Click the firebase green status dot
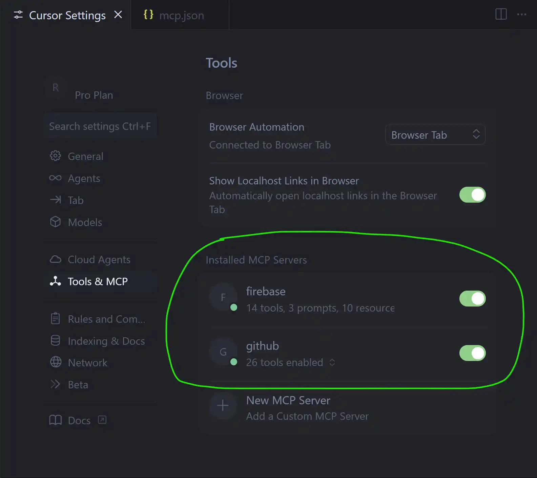Screen dimensions: 537x478 pyautogui.click(x=233, y=307)
